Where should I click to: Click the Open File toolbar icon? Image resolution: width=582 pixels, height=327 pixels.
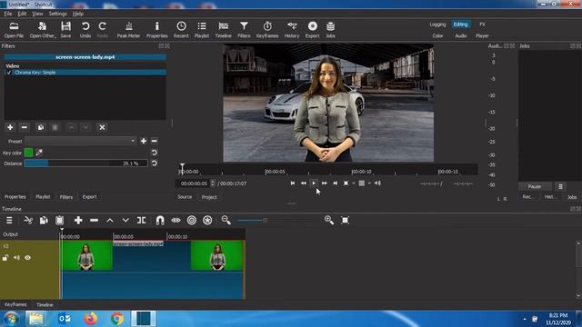coord(14,30)
